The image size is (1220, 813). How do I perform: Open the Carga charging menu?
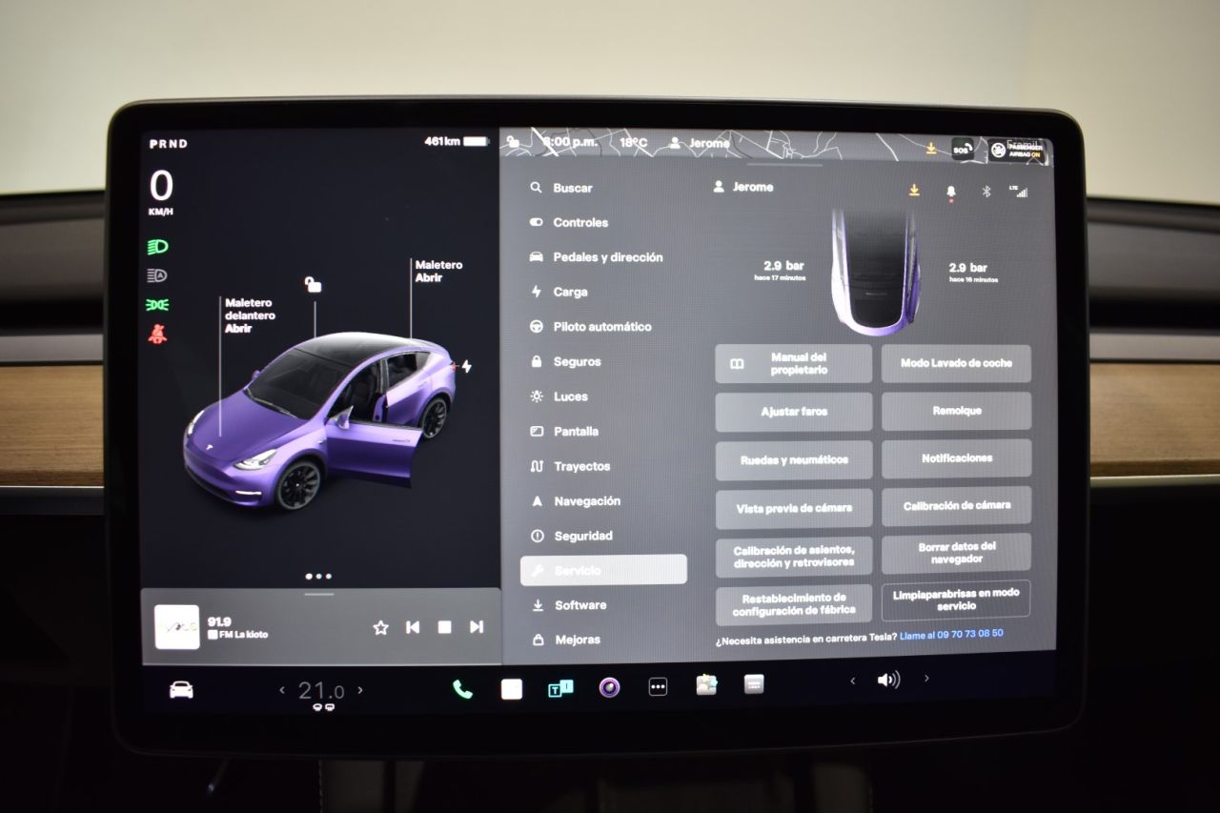point(559,292)
